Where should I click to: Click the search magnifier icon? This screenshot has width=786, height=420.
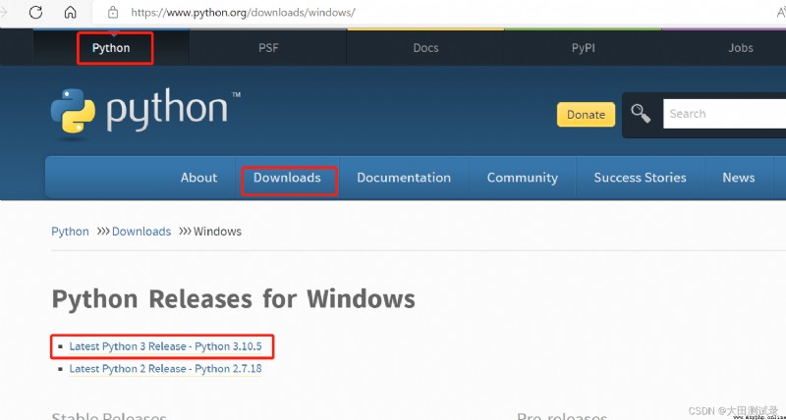[x=641, y=114]
